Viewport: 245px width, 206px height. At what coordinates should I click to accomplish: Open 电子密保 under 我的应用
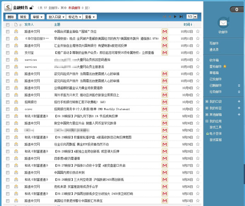pyautogui.click(x=216, y=134)
